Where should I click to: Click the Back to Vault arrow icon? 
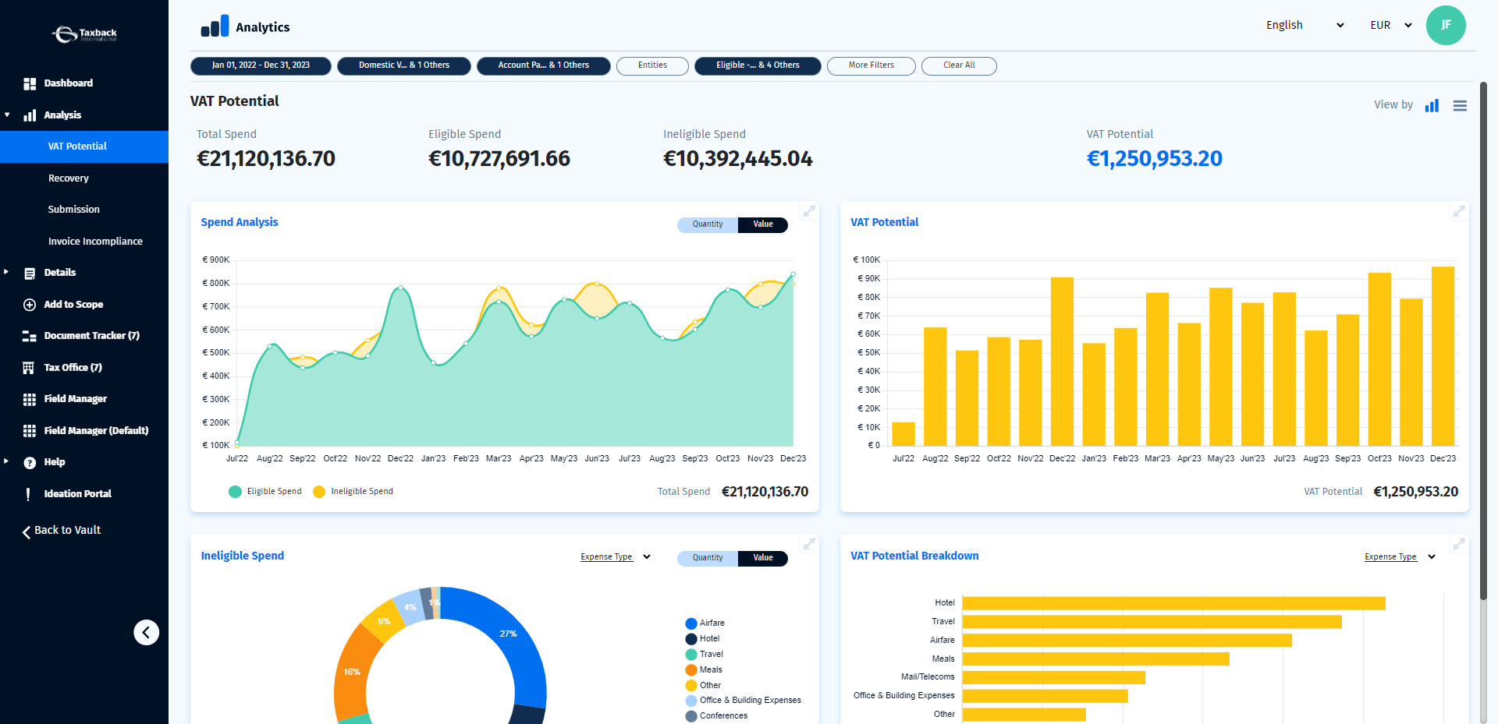pyautogui.click(x=27, y=532)
